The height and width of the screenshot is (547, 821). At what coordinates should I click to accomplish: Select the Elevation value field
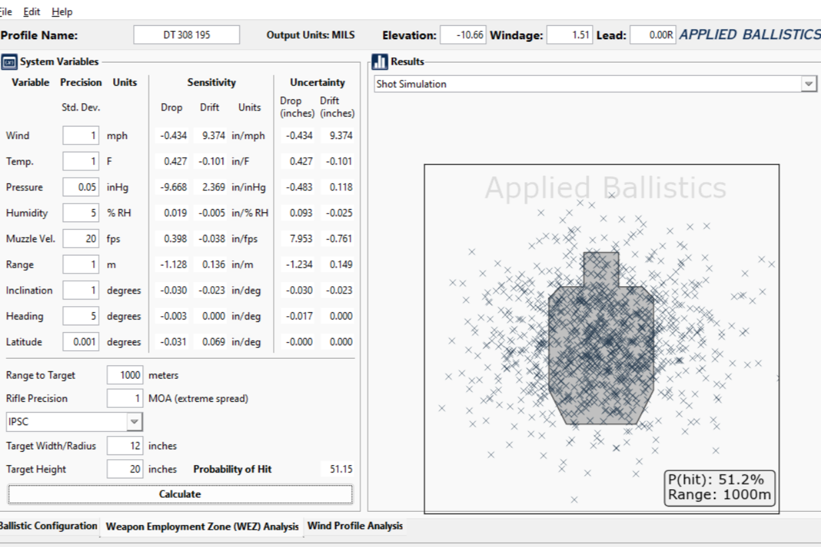[x=463, y=35]
